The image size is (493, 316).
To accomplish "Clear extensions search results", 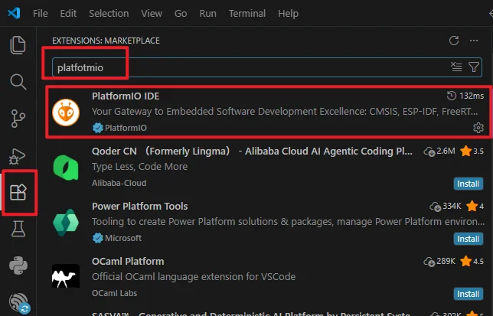I will (456, 67).
